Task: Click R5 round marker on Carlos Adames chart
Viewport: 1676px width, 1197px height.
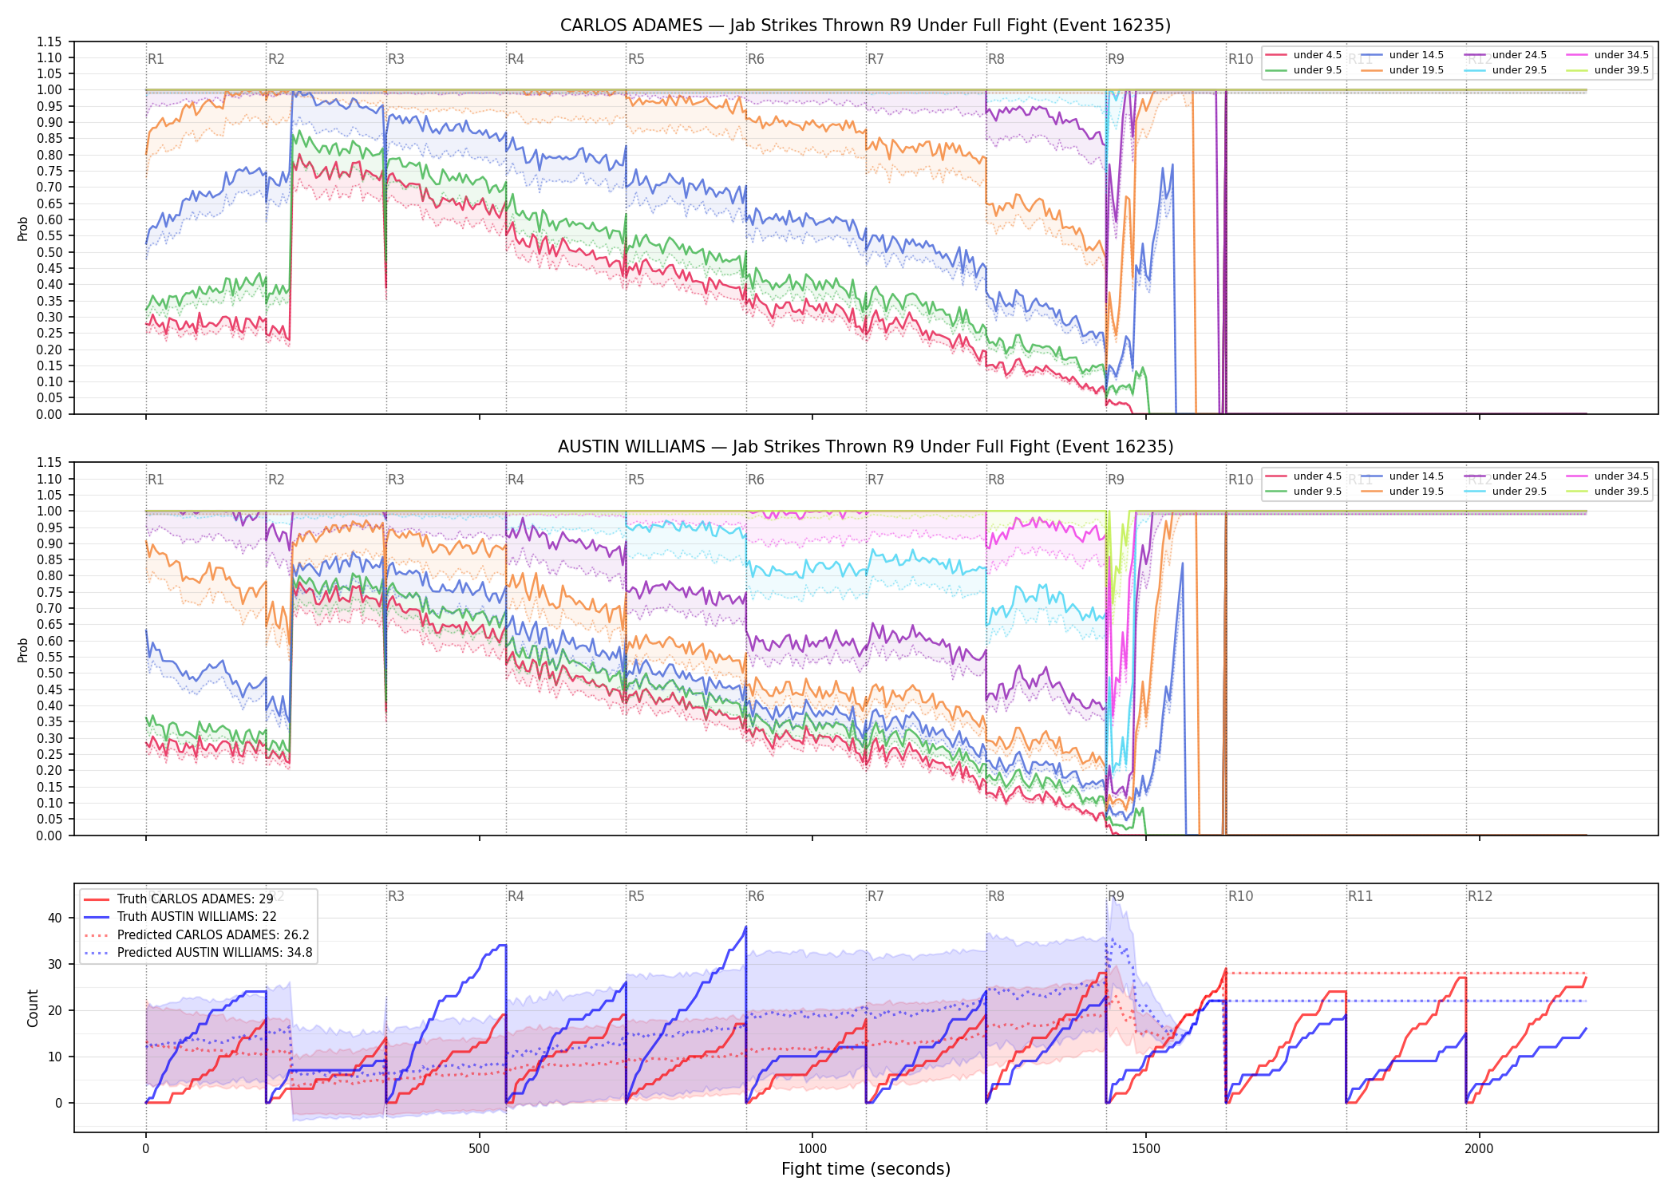Action: point(636,59)
